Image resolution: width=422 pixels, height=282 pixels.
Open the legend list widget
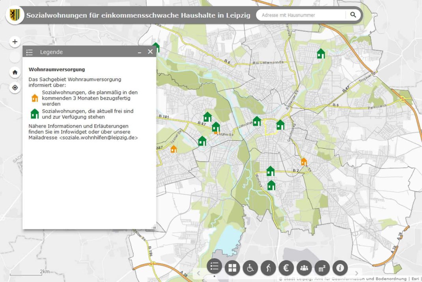click(x=214, y=267)
